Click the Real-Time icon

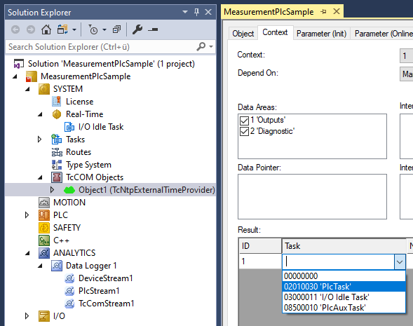pyautogui.click(x=57, y=114)
